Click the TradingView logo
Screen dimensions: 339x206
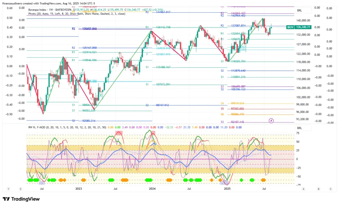(x=21, y=199)
